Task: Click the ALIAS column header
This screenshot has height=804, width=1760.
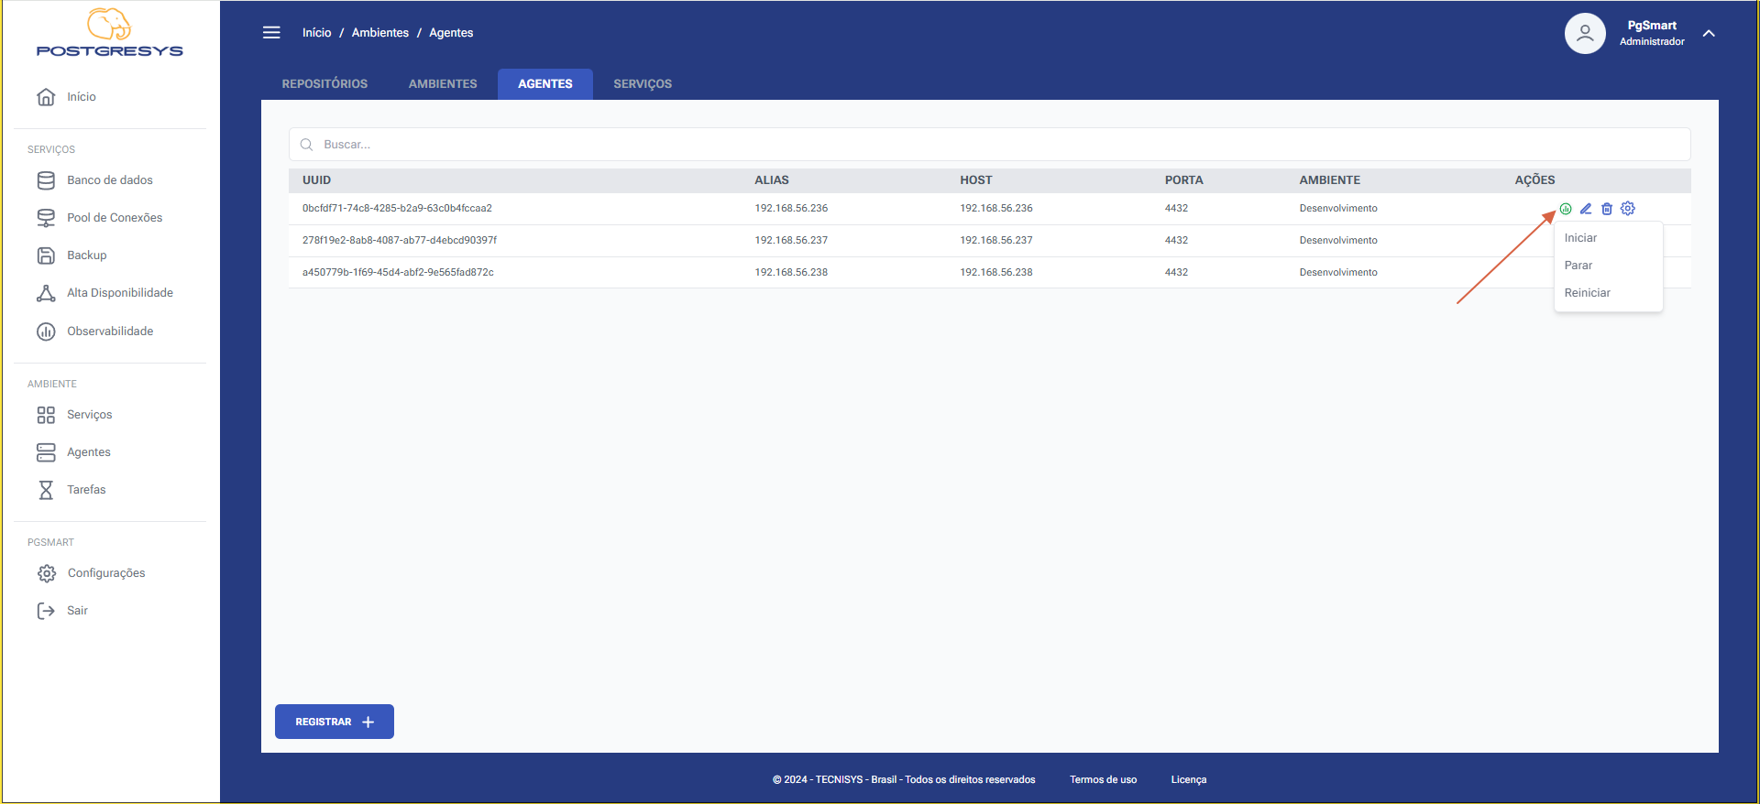Action: click(772, 180)
